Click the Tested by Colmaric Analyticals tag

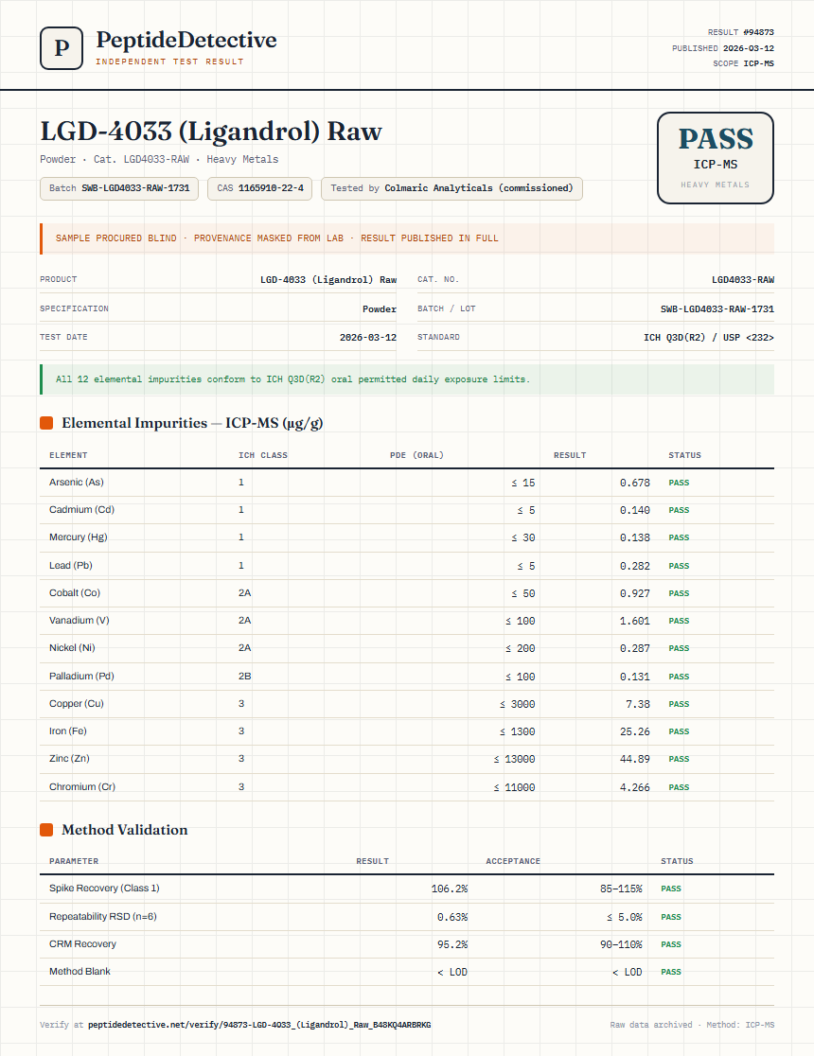451,188
